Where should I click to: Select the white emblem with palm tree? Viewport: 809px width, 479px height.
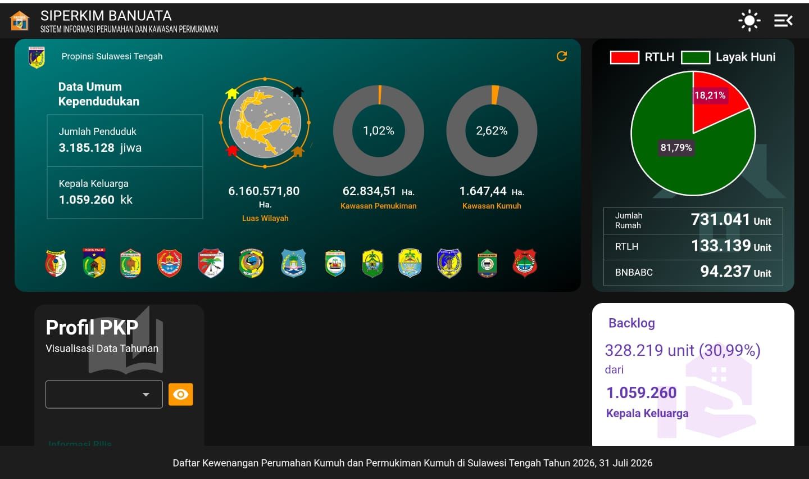211,263
